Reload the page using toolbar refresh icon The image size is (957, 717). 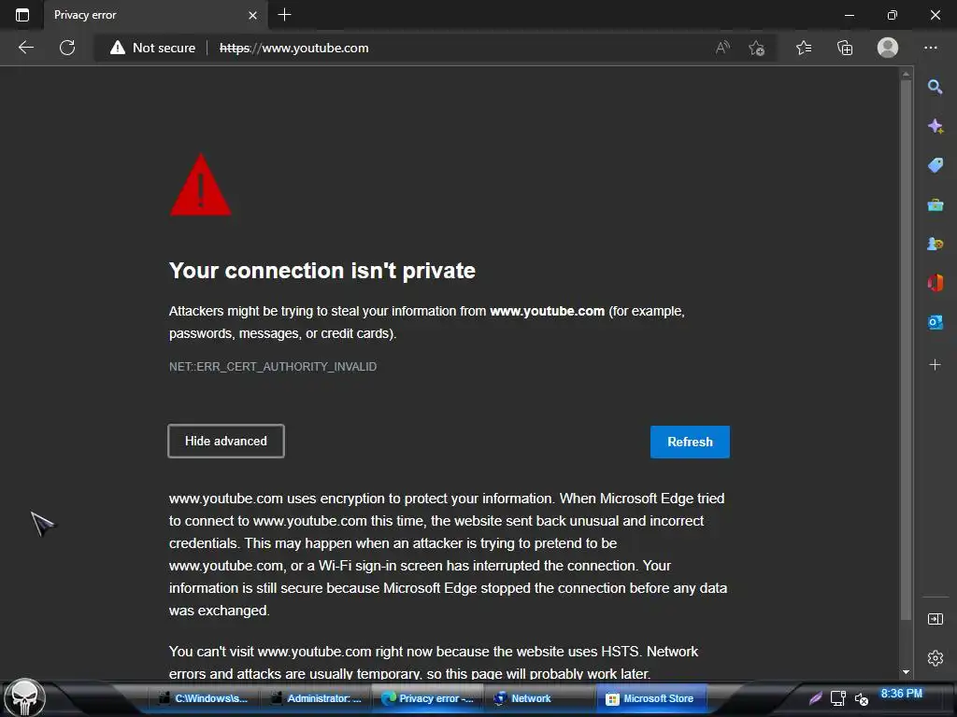point(67,48)
